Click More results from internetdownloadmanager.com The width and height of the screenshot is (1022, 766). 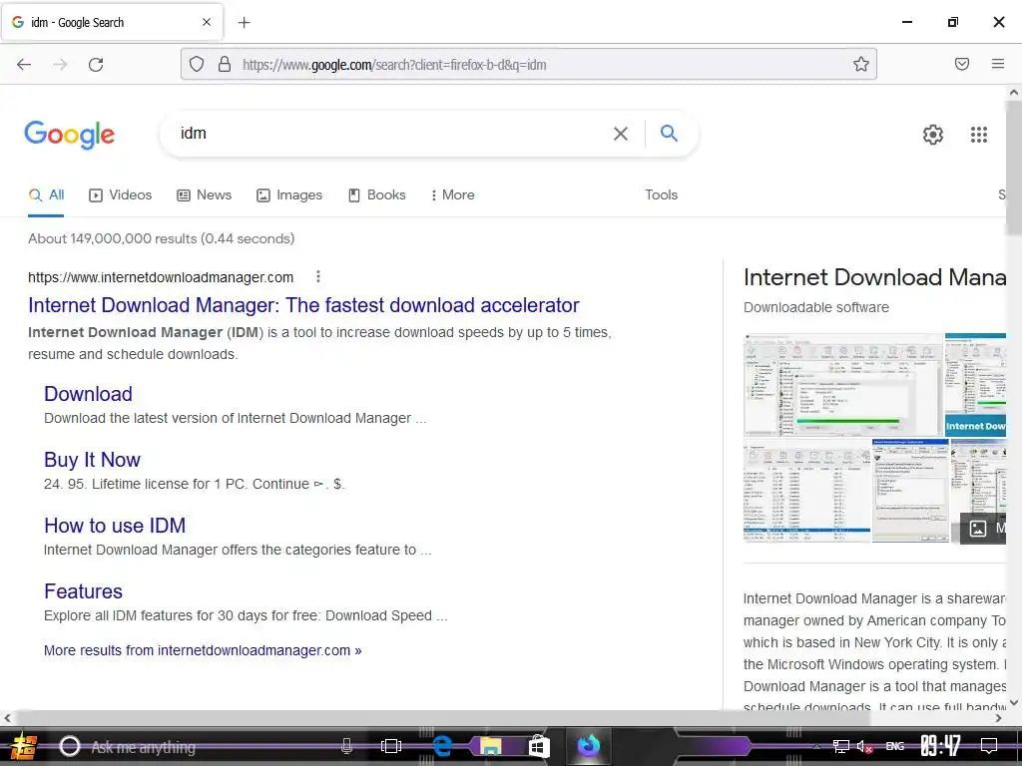coord(203,650)
